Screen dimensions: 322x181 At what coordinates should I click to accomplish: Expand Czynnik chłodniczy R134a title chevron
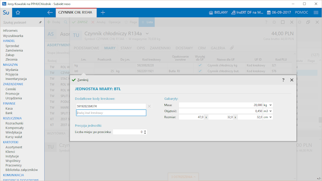click(147, 33)
